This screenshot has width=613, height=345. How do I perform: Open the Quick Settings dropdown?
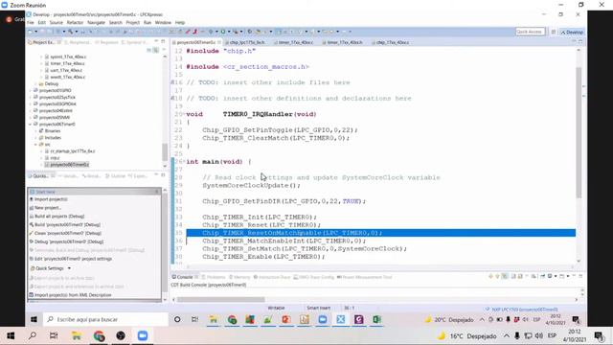point(51,268)
